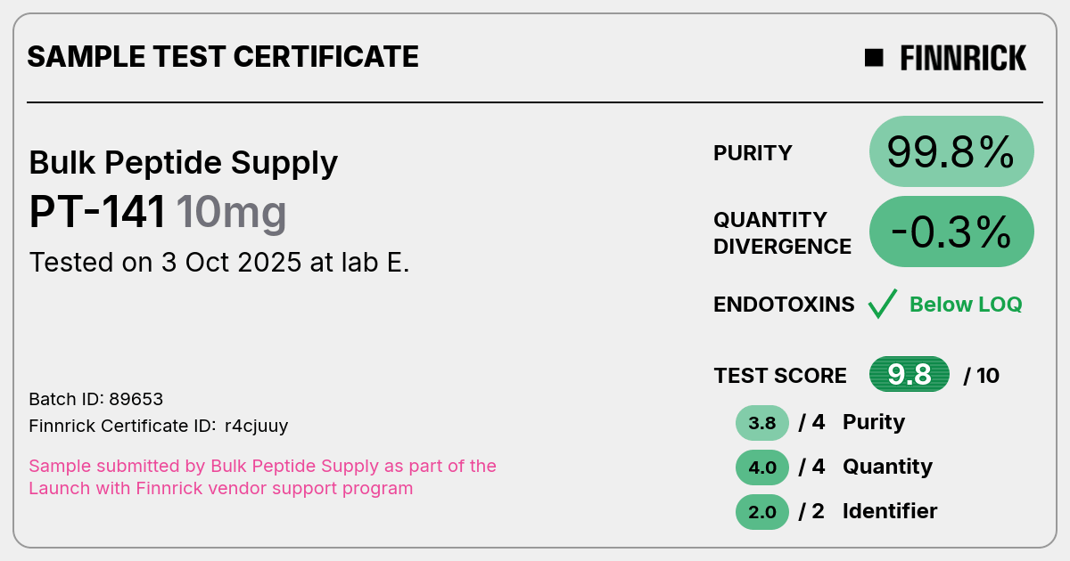Click the FINNRICK brand name

963,58
